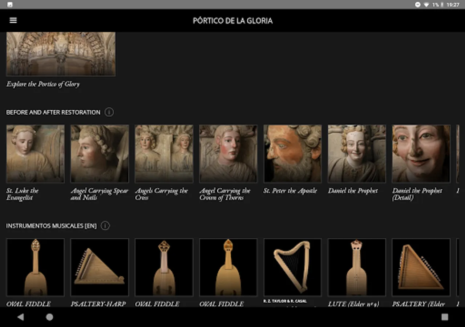
Task: Select the 'PSALTERY-HARP' caption text
Action: (98, 304)
